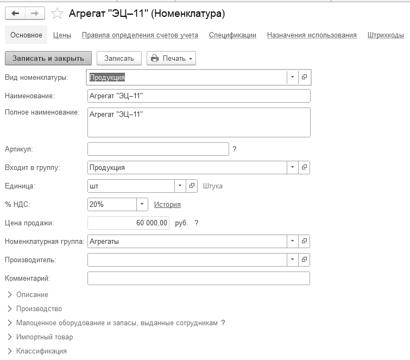This screenshot has height=360, width=410.
Task: Click into the Комментарий field
Action: tap(199, 278)
